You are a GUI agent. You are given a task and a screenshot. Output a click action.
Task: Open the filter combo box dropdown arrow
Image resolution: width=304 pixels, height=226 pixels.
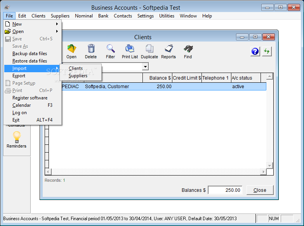pyautogui.click(x=145, y=66)
